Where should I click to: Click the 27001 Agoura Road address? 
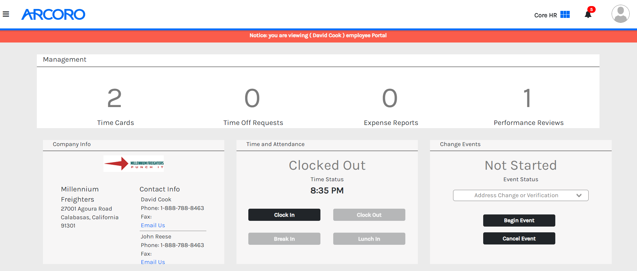pyautogui.click(x=87, y=209)
